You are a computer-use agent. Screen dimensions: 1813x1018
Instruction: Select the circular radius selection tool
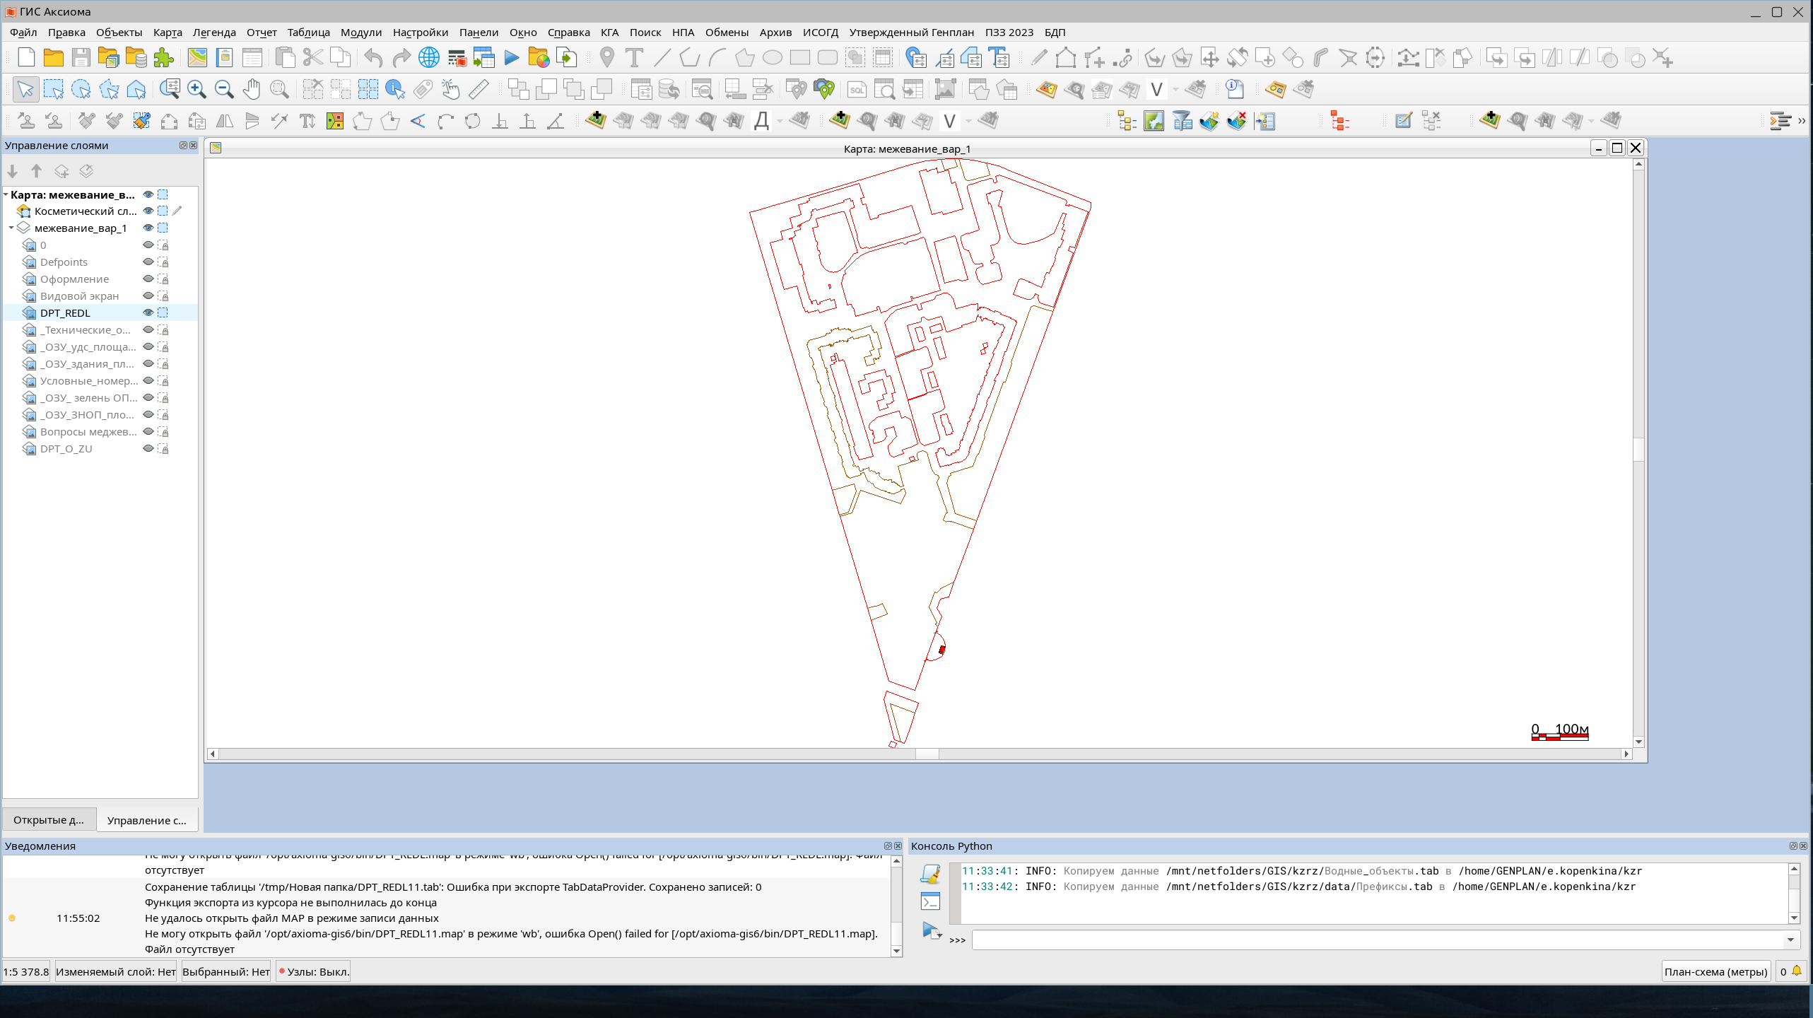click(x=81, y=89)
